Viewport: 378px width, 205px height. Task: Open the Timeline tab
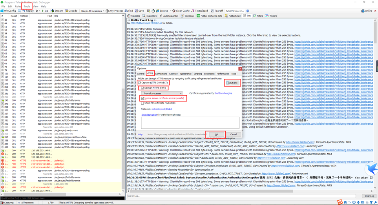(x=272, y=16)
